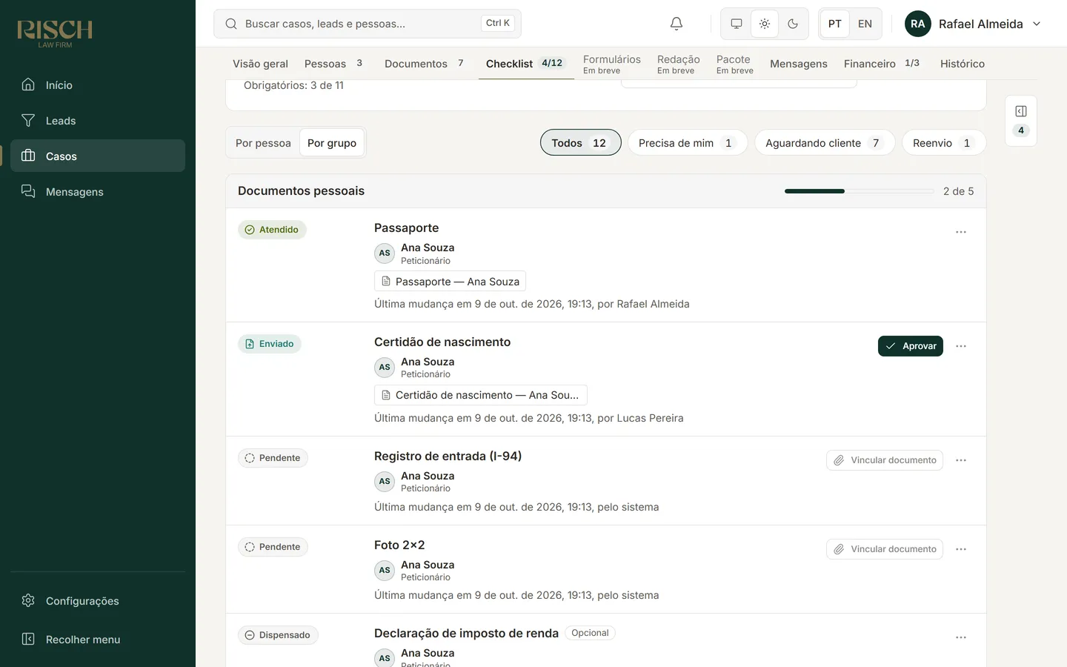1067x667 pixels.
Task: Set the language to PT
Action: coord(834,24)
